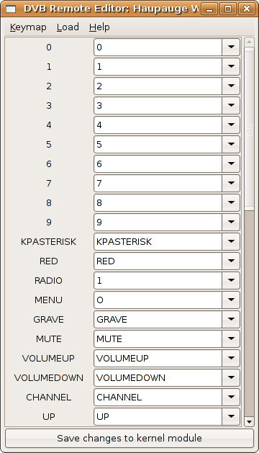Expand the dropdown for key 6
The height and width of the screenshot is (453, 259).
(231, 163)
